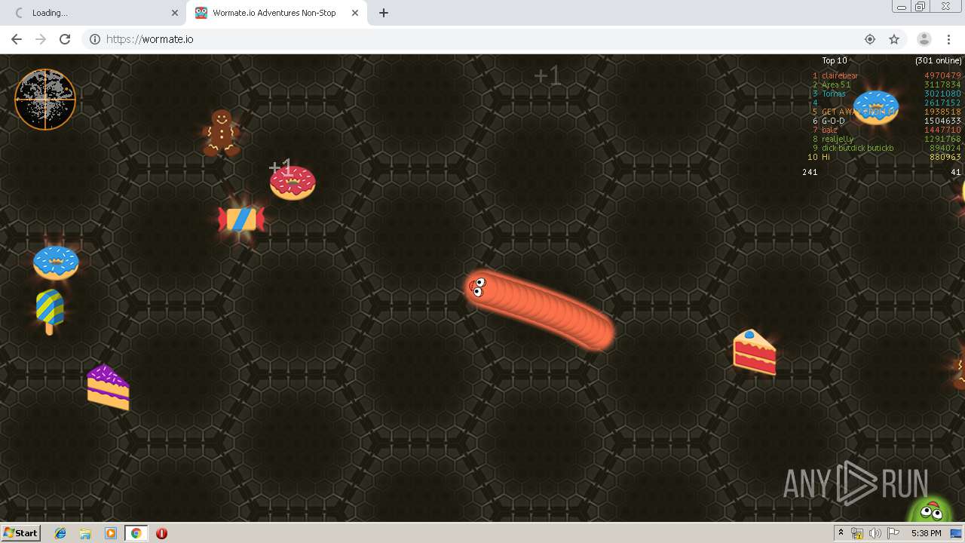The width and height of the screenshot is (965, 543).
Task: Click the purple-frosted cake slice
Action: coord(108,388)
